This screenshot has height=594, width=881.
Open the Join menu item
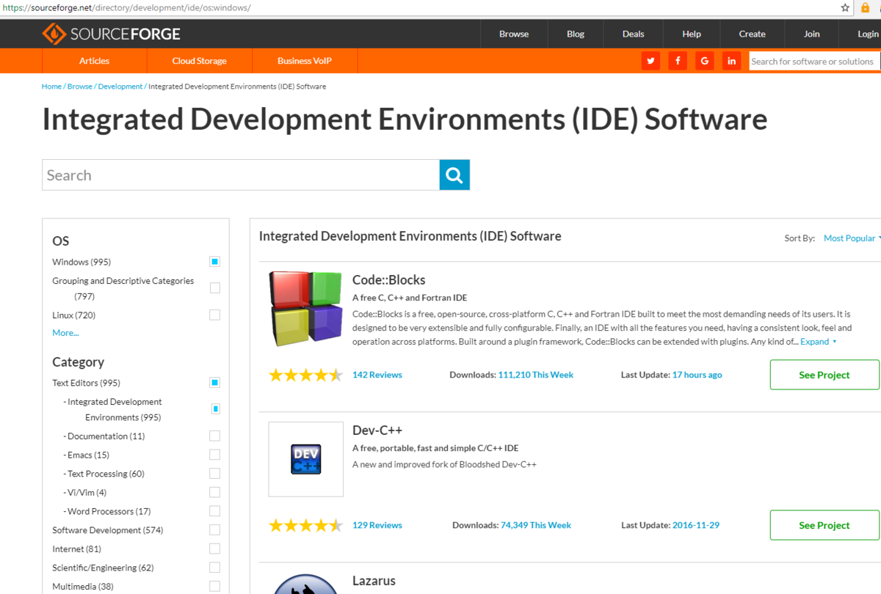tap(812, 34)
